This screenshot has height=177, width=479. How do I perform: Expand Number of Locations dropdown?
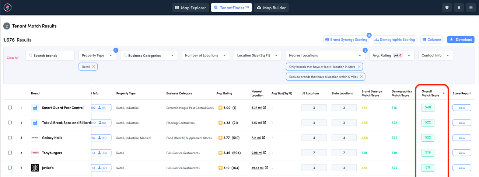coord(206,55)
